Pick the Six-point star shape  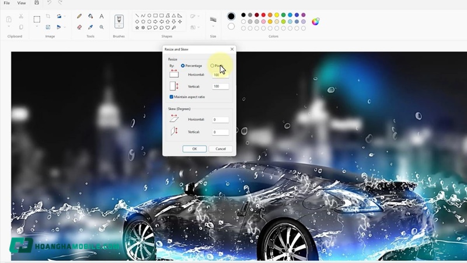(x=143, y=27)
